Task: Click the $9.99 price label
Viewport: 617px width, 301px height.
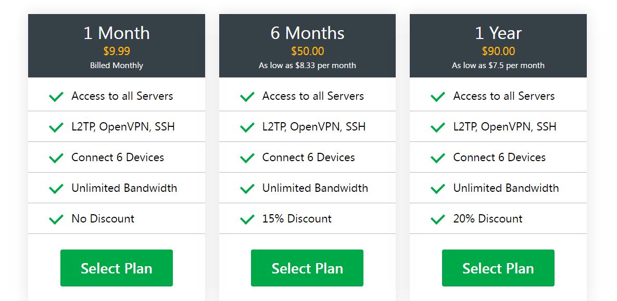Action: (x=117, y=51)
